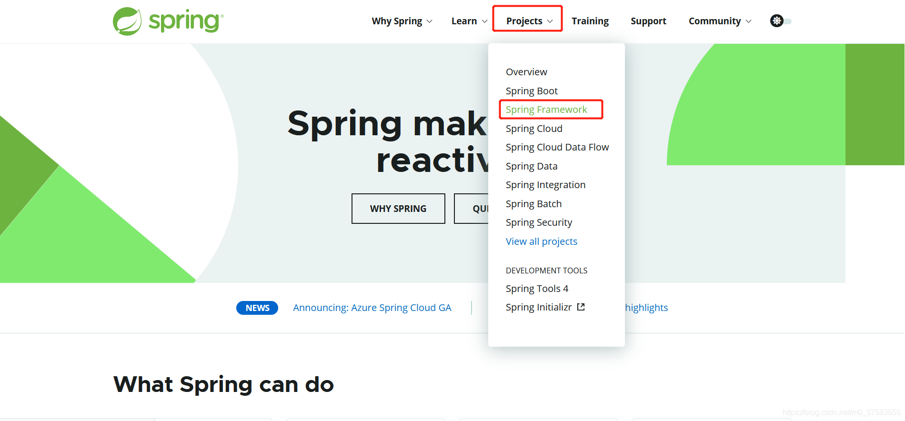The width and height of the screenshot is (905, 421).
Task: Toggle the dark mode theme switch
Action: tap(781, 21)
